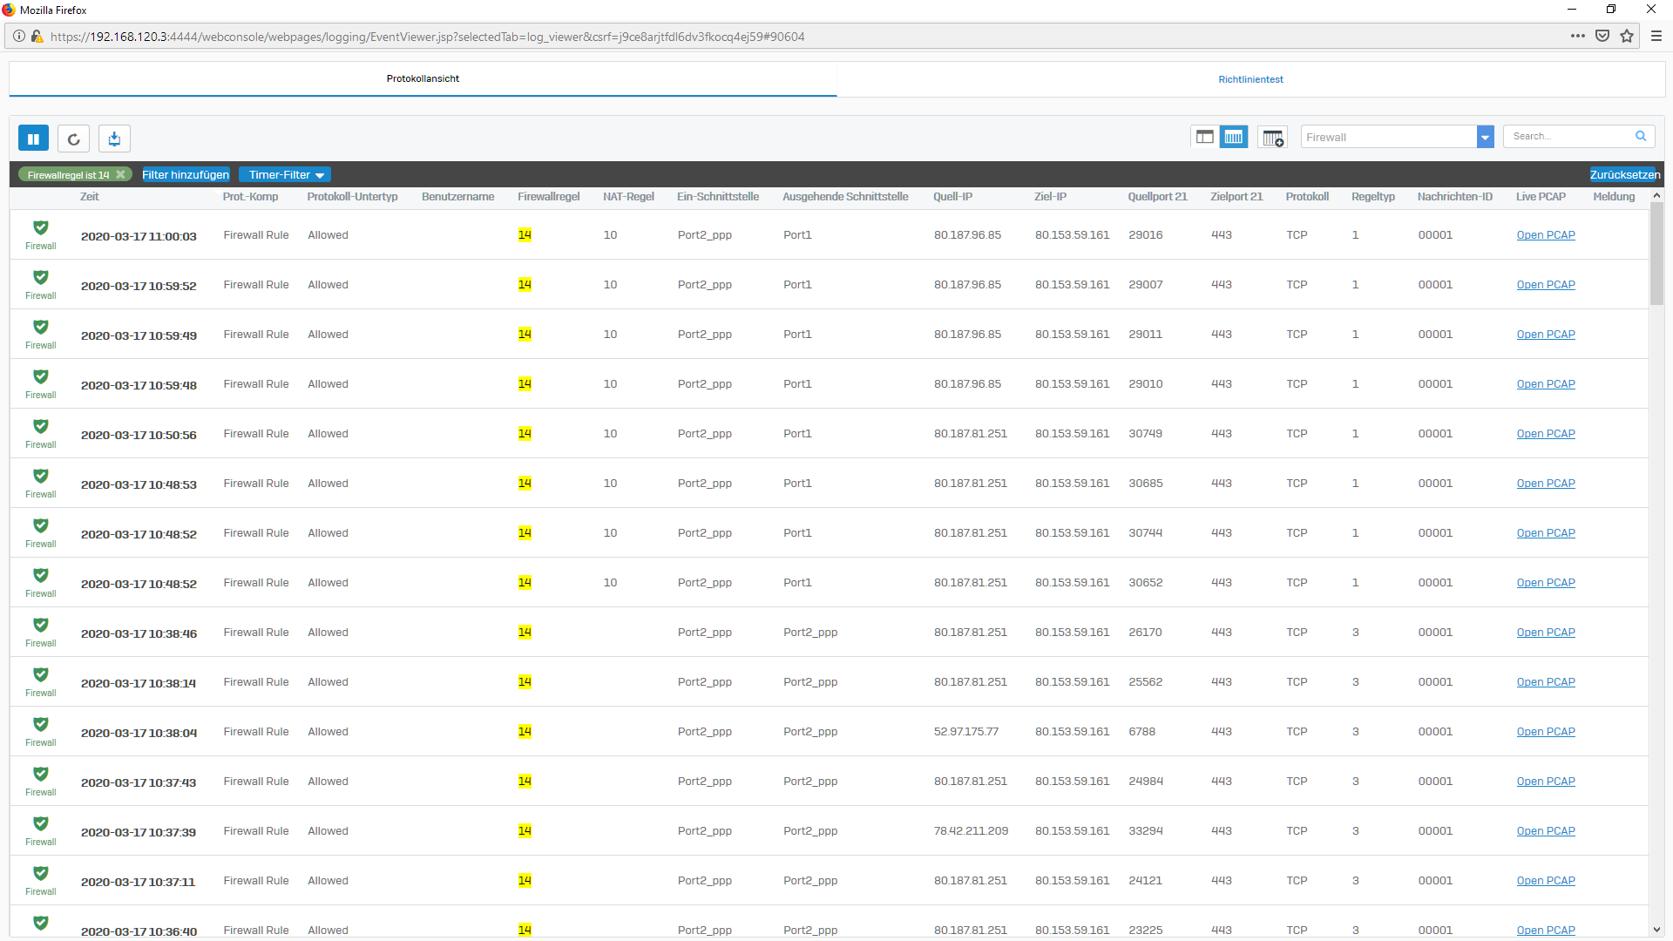This screenshot has width=1673, height=941.
Task: Click the Prot.-Komp column header
Action: [x=250, y=197]
